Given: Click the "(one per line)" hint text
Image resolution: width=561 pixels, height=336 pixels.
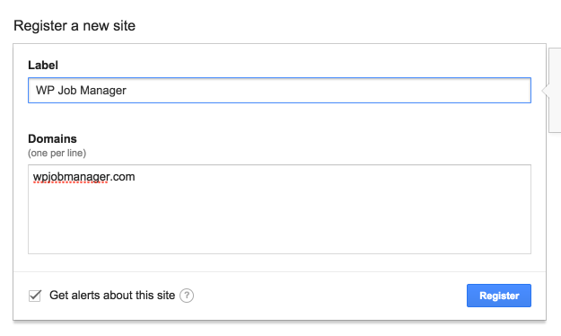Looking at the screenshot, I should click(x=57, y=153).
